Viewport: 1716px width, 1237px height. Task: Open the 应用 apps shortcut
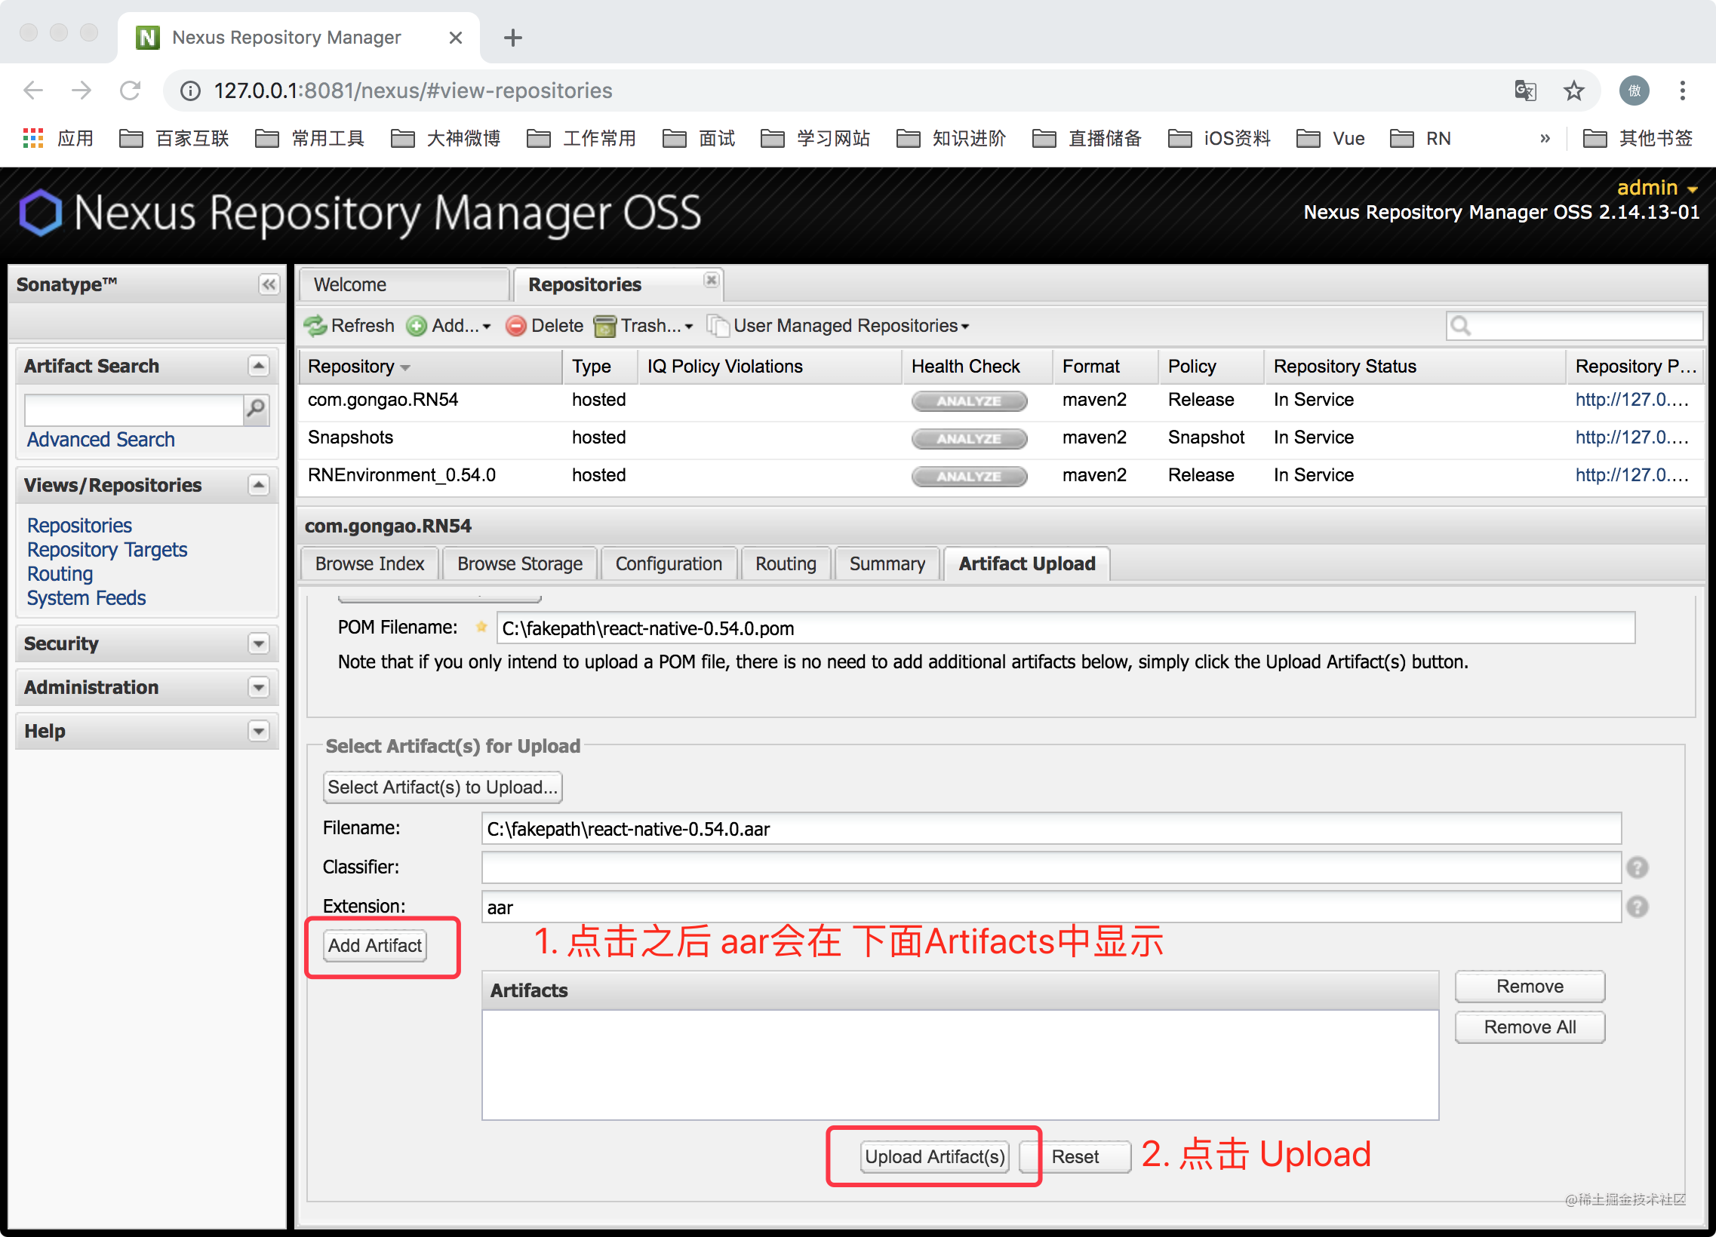58,138
